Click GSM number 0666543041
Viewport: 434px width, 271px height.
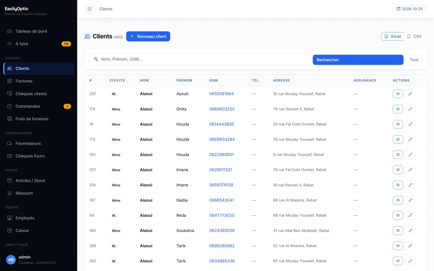pyautogui.click(x=221, y=200)
